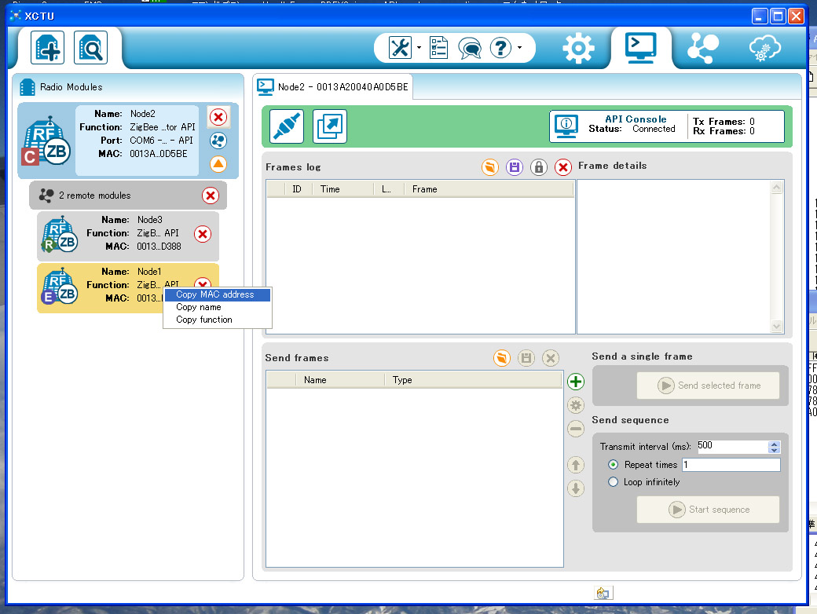Edit selected frame gear icon

pos(576,405)
